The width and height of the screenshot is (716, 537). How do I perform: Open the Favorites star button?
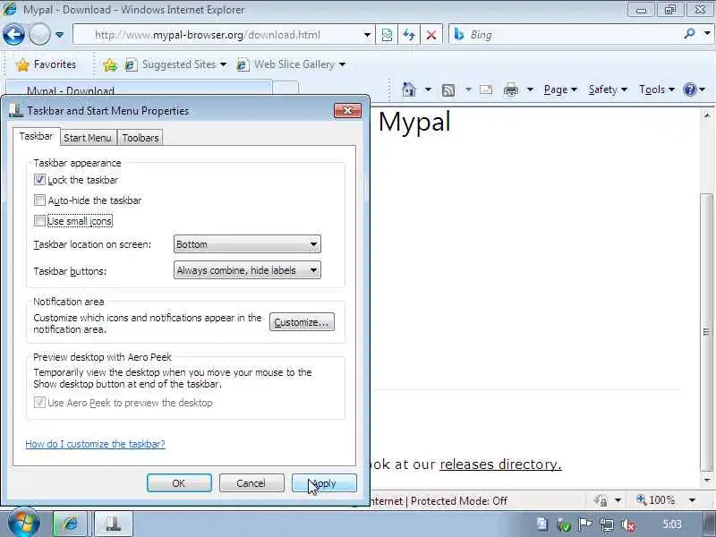pos(47,64)
